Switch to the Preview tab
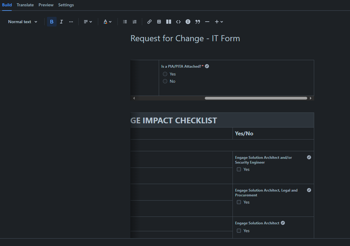350x246 pixels. pyautogui.click(x=46, y=5)
